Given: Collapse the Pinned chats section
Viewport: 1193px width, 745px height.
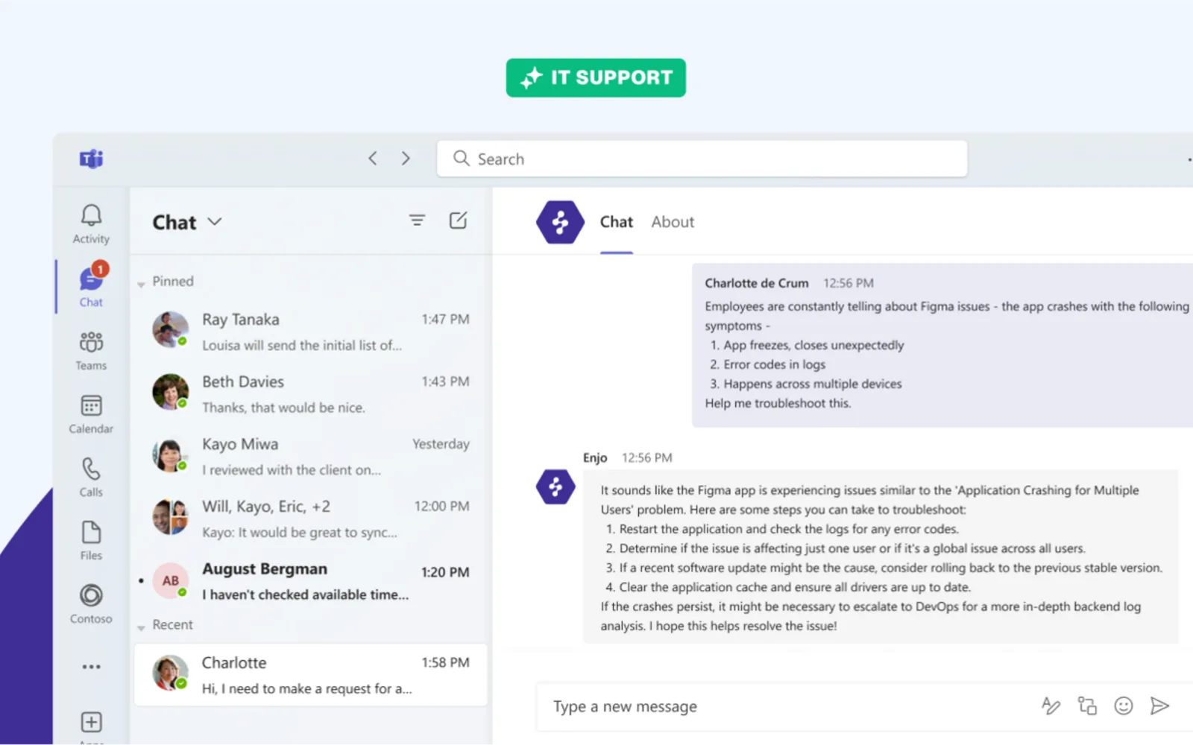Looking at the screenshot, I should click(x=141, y=284).
